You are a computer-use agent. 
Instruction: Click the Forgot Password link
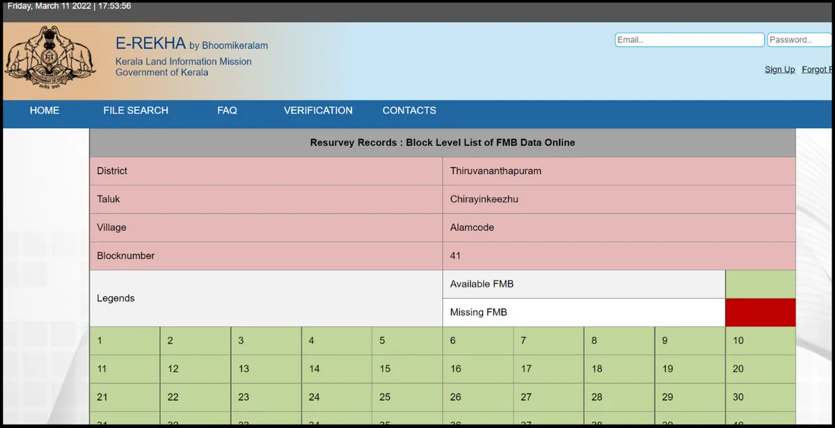(x=817, y=70)
